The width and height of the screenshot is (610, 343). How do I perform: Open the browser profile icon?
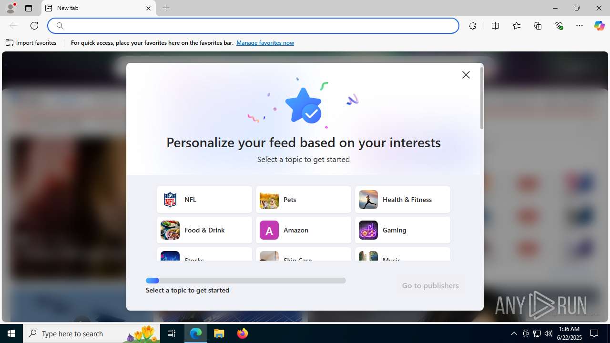tap(10, 8)
